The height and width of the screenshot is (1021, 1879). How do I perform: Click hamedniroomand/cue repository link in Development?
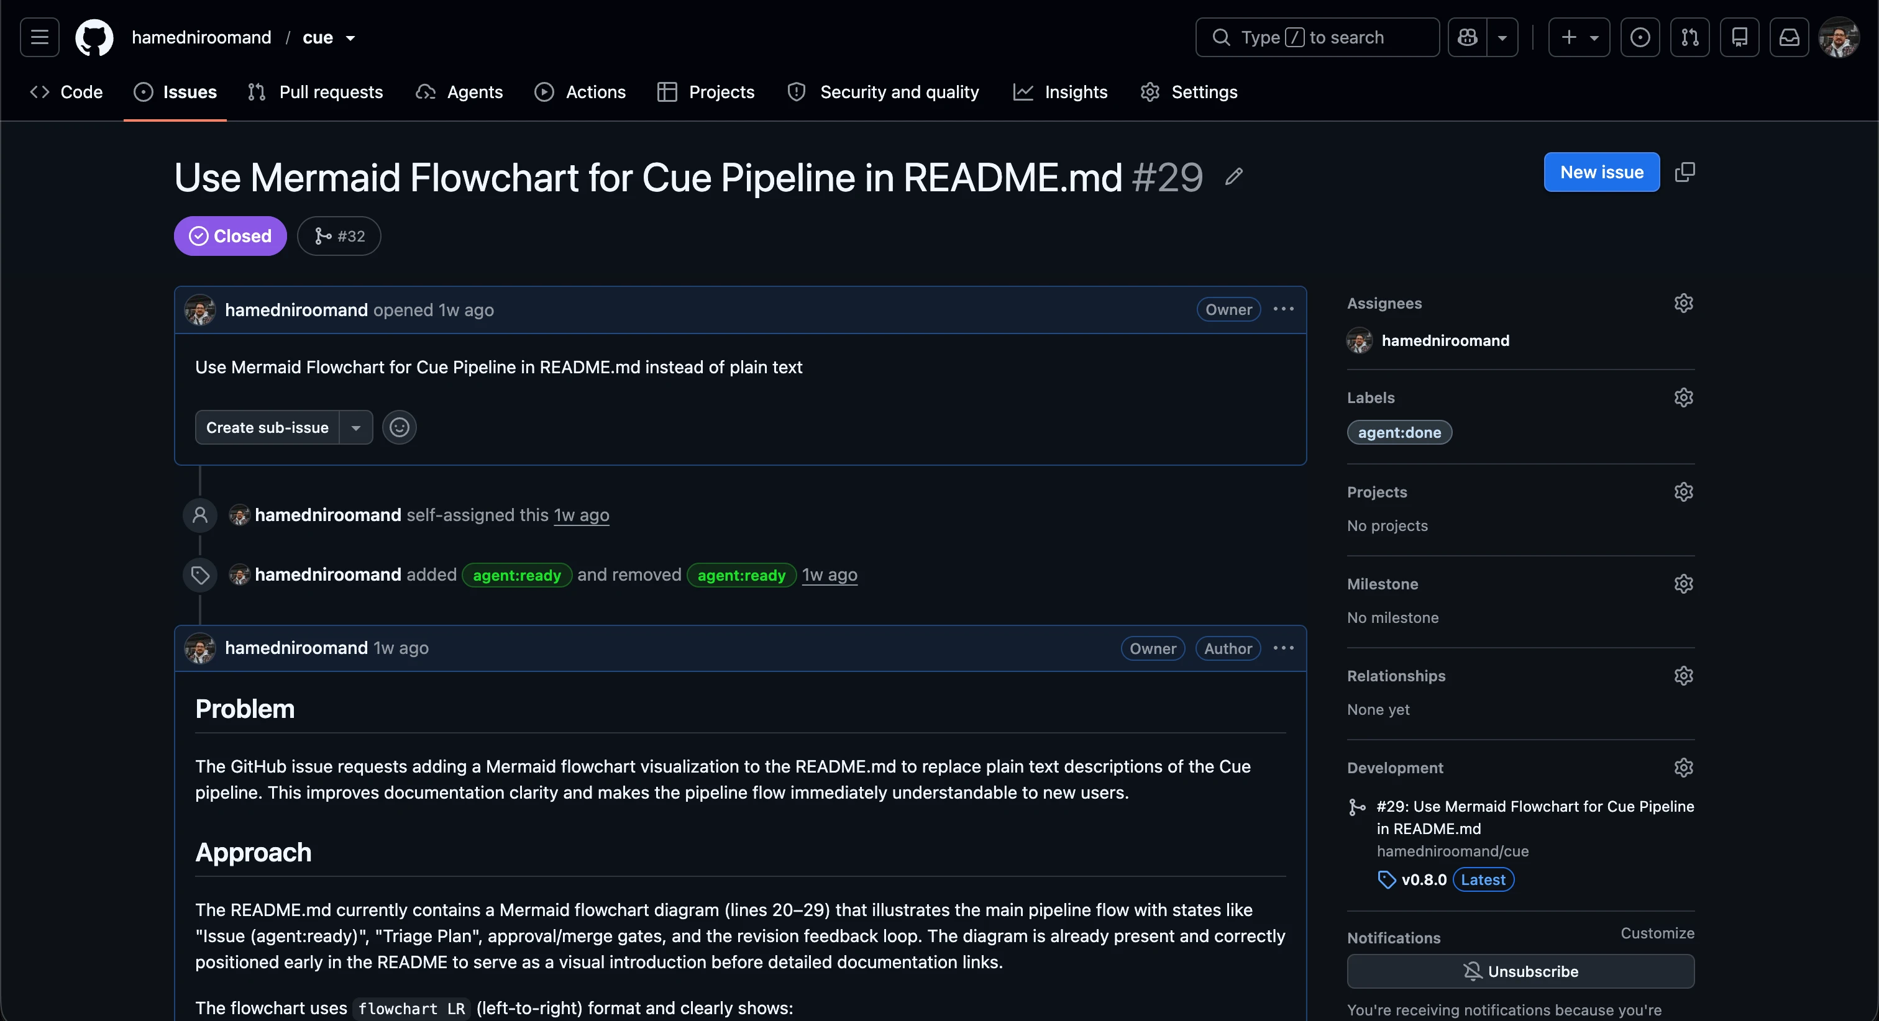point(1452,851)
